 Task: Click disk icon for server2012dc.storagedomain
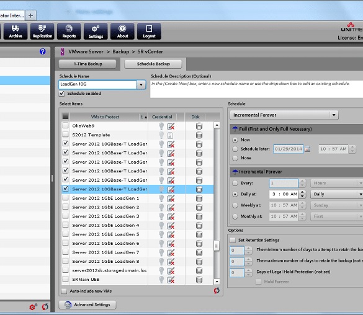[x=199, y=270]
